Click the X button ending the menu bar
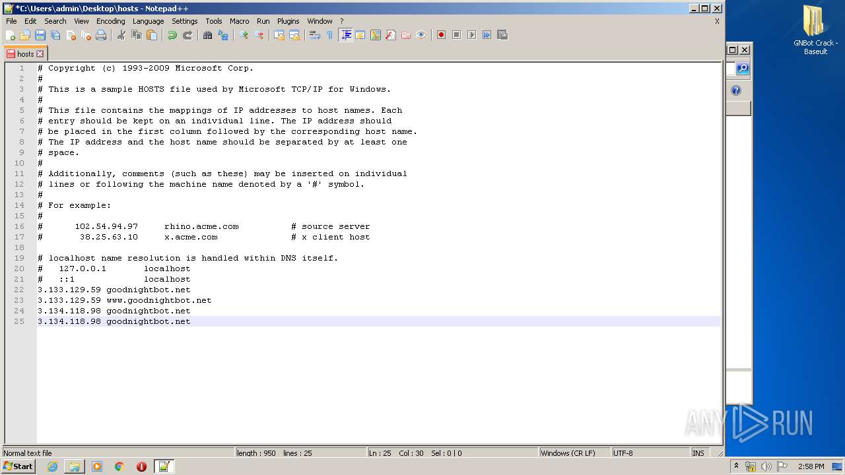Screen dimensions: 845x475 (717, 21)
